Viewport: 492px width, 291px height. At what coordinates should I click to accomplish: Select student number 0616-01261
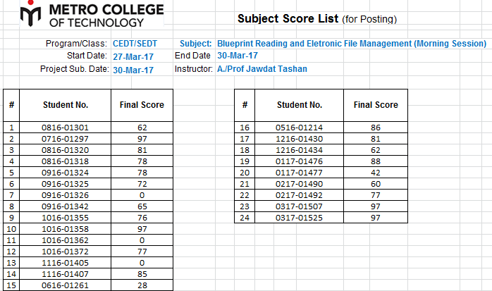pyautogui.click(x=66, y=285)
